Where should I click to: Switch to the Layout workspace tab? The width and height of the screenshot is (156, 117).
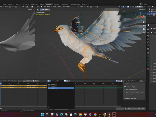coord(5,4)
